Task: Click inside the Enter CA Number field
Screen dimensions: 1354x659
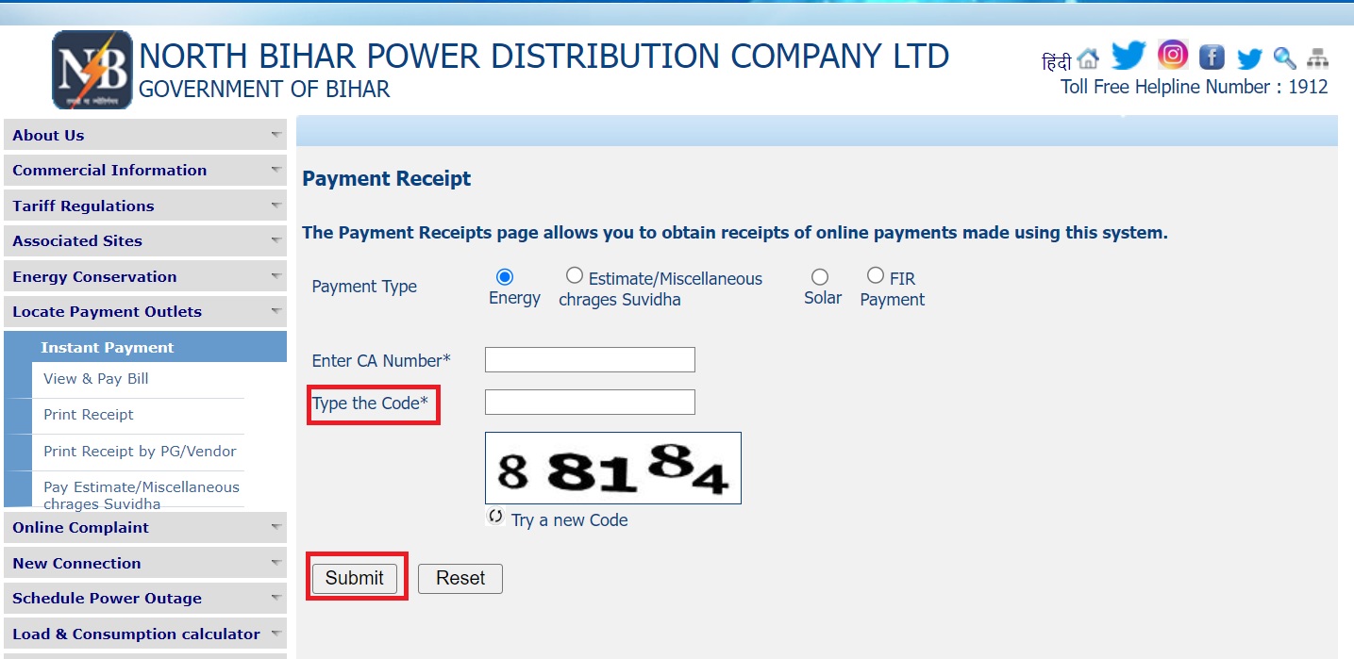Action: [x=589, y=359]
